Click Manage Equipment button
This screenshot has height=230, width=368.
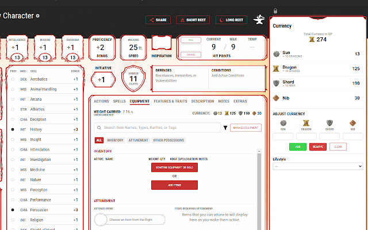(246, 128)
